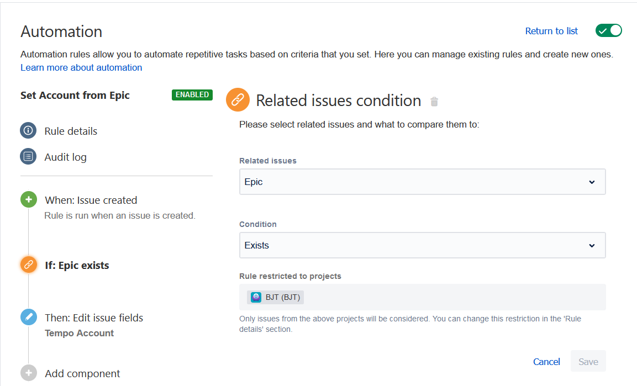Click orange link icon beside If: Epic exists
Viewport: 637px width, 386px height.
tap(28, 265)
